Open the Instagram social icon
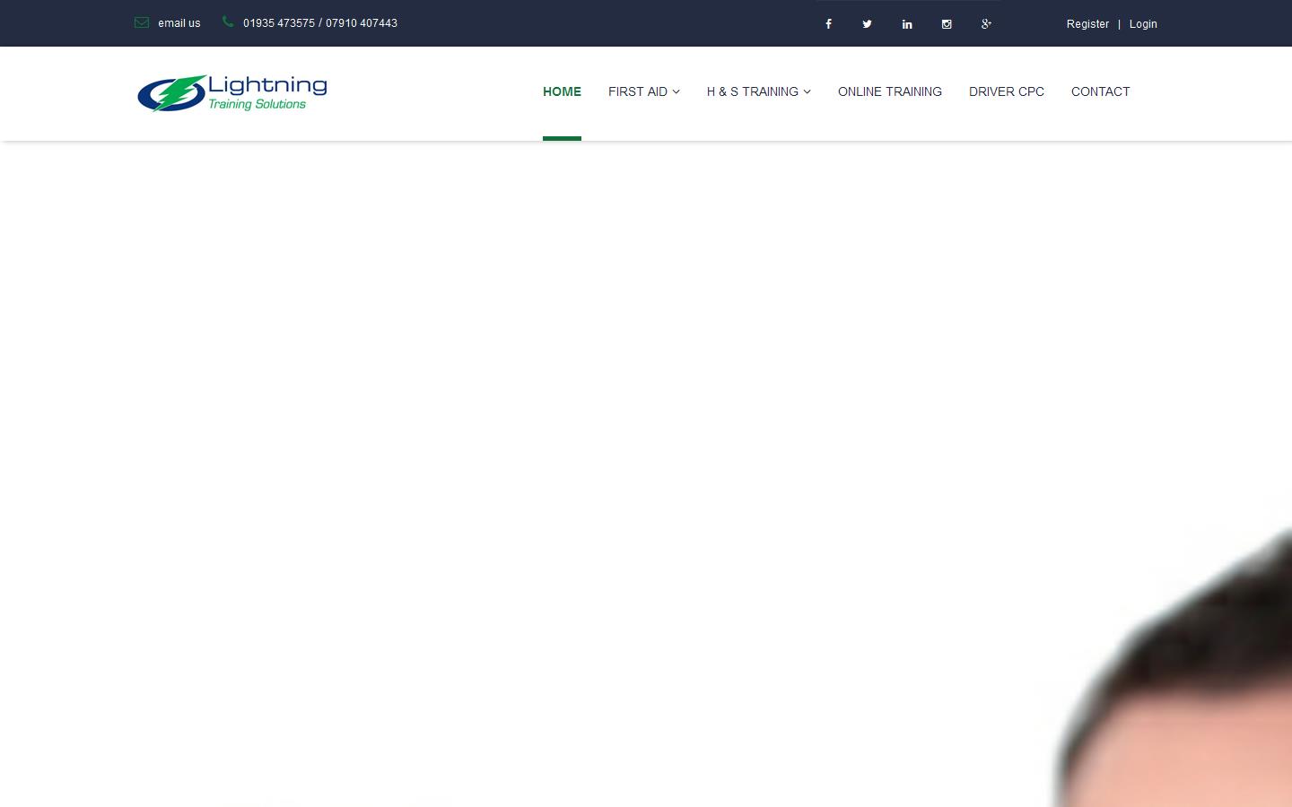 pos(947,23)
